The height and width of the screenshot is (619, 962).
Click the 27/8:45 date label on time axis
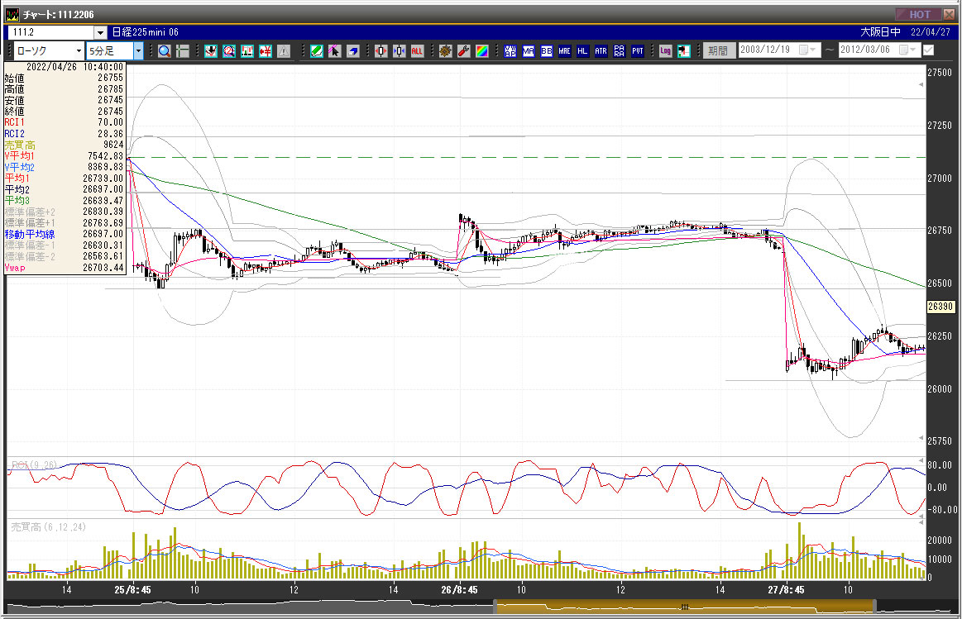[786, 589]
